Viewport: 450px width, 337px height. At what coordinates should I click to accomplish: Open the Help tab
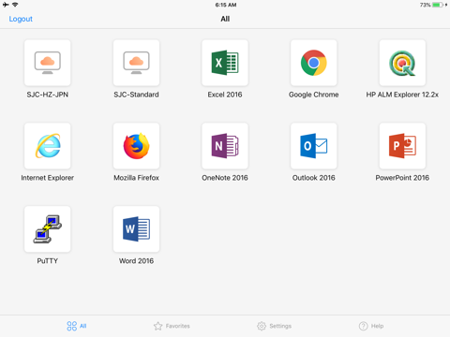(371, 326)
